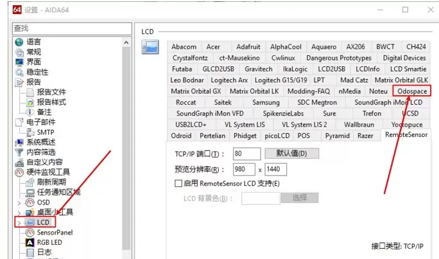Open the 桌面小工具 icon

click(x=30, y=212)
